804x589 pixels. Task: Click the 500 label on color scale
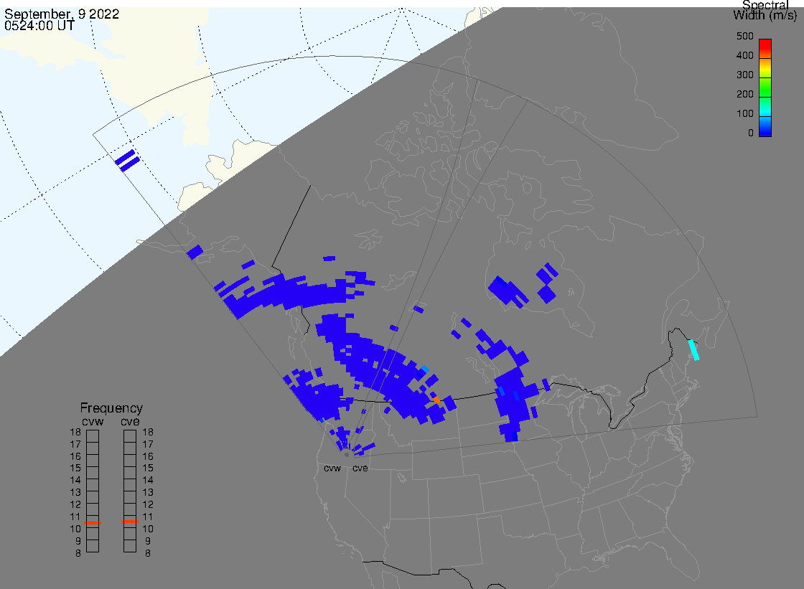pyautogui.click(x=745, y=36)
